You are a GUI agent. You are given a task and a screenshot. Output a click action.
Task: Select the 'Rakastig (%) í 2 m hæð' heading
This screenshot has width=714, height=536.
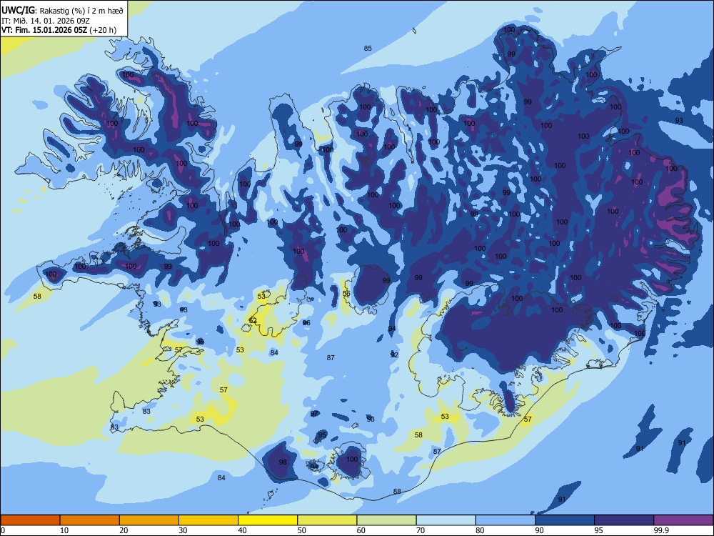click(80, 11)
